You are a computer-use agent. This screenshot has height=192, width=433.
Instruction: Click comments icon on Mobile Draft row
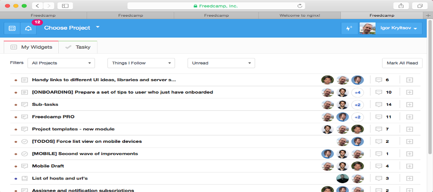379,166
